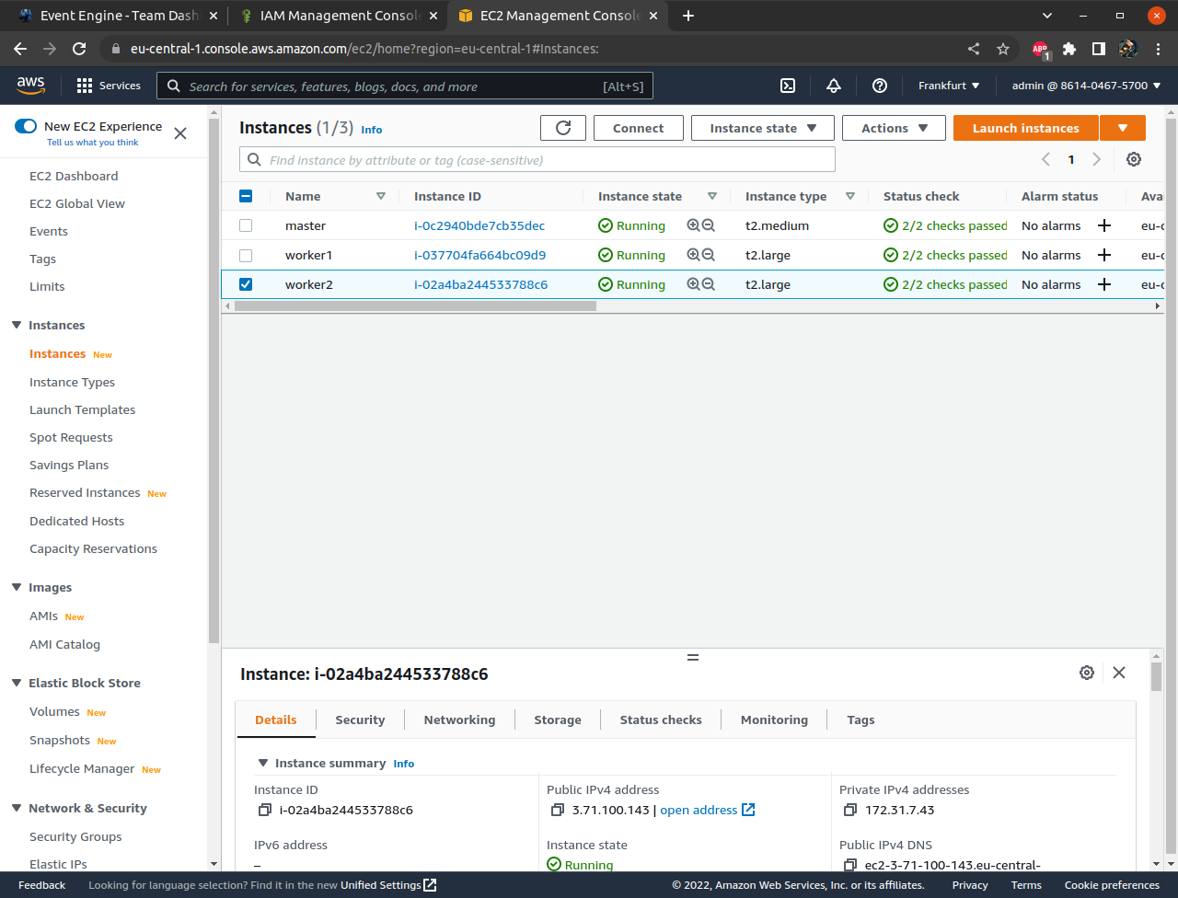Viewport: 1178px width, 898px height.
Task: Open the Actions dropdown
Action: point(894,128)
